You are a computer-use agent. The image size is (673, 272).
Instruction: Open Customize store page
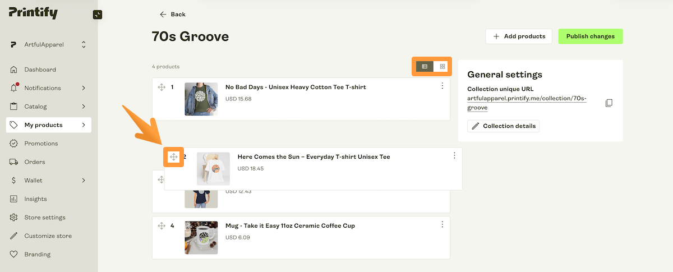[48, 236]
